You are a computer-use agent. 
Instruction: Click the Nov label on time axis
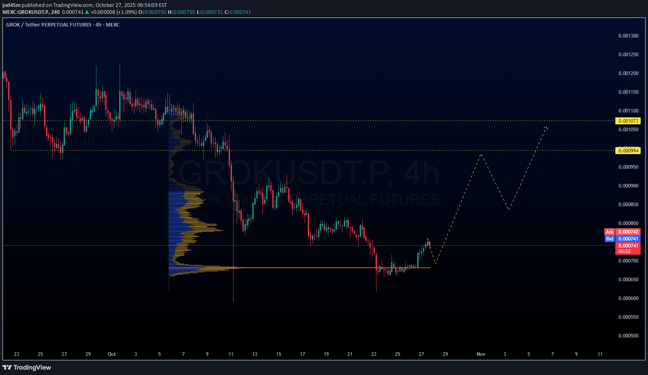point(481,354)
